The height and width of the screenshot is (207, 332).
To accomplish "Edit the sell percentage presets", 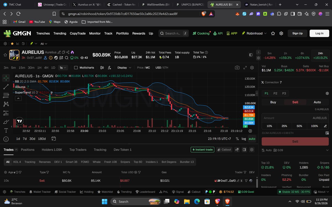I will (325, 126).
